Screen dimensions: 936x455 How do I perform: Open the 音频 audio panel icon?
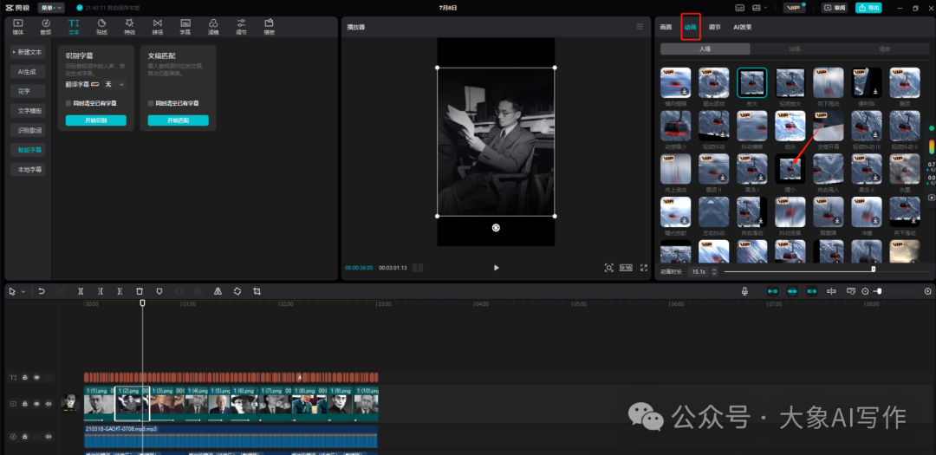[46, 26]
